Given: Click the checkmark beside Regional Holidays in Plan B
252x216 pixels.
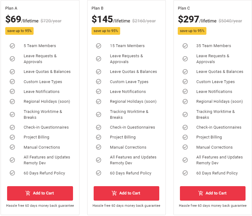Looking at the screenshot, I should point(99,101).
